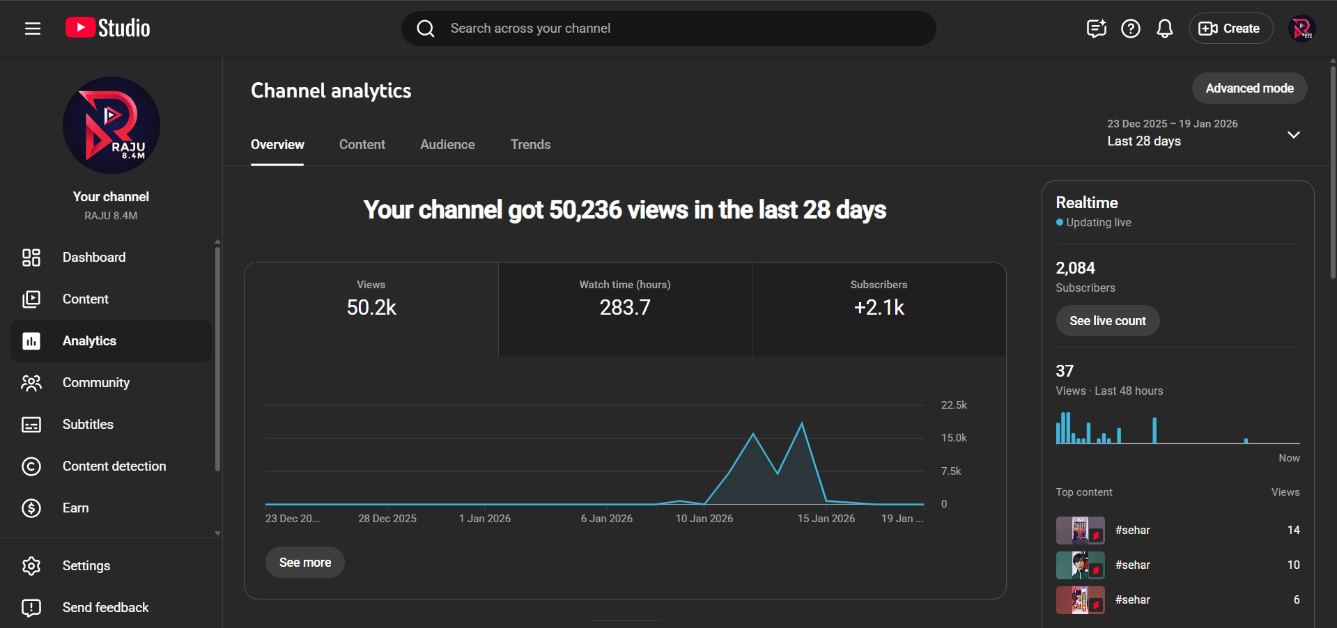
Task: Click the YouTube Studio logo
Action: click(108, 29)
